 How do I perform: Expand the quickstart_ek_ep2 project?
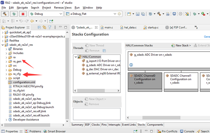(x=3, y=32)
